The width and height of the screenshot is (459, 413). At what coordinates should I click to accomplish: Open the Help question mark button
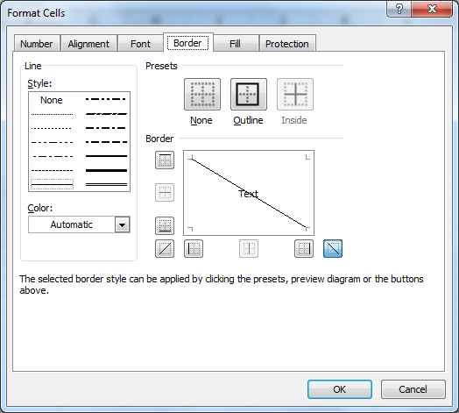(x=399, y=9)
